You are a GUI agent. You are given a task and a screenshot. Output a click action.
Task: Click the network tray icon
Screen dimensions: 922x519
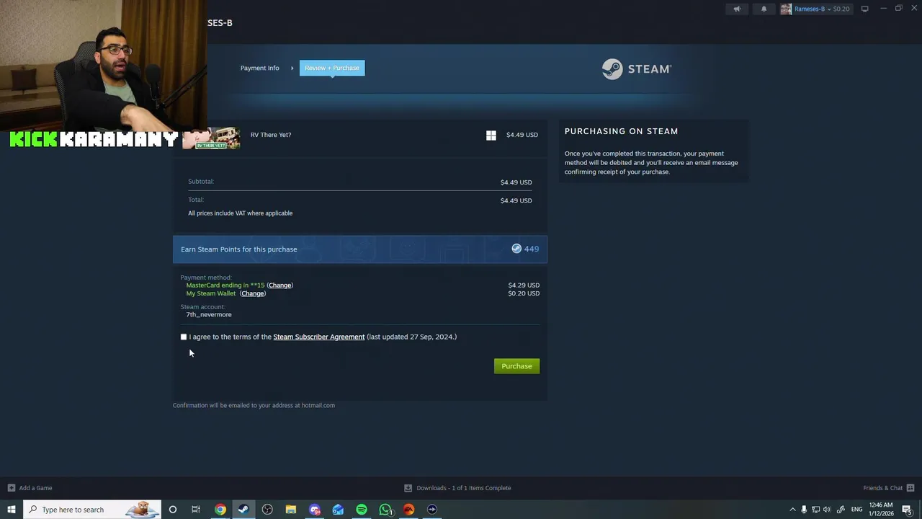815,510
